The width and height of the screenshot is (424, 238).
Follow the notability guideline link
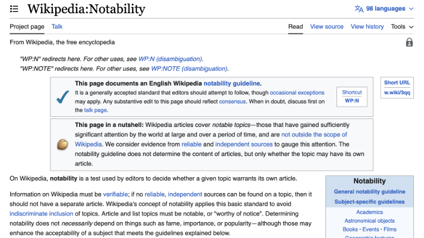click(232, 84)
